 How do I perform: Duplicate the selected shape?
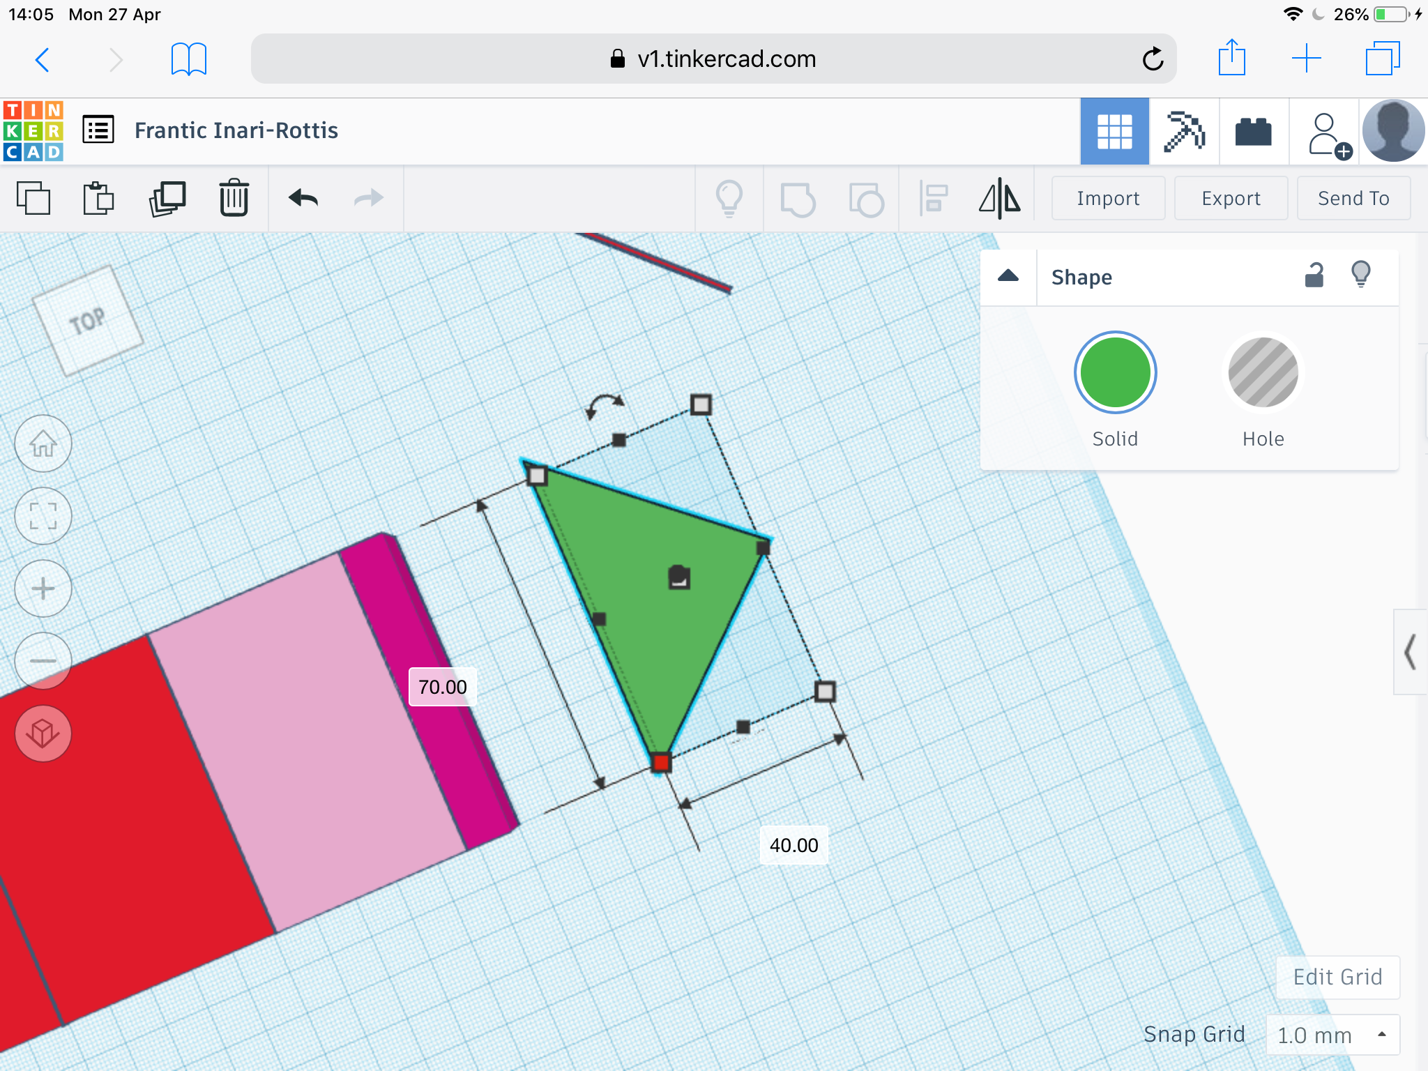tap(167, 199)
